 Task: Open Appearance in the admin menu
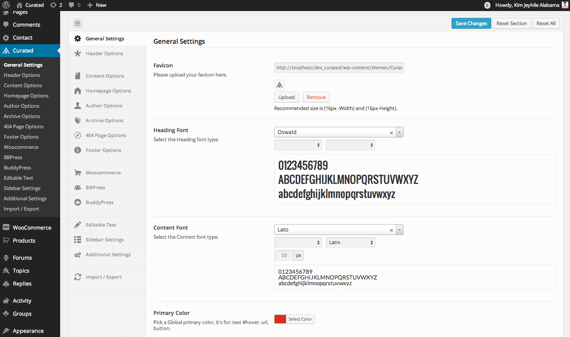point(30,331)
